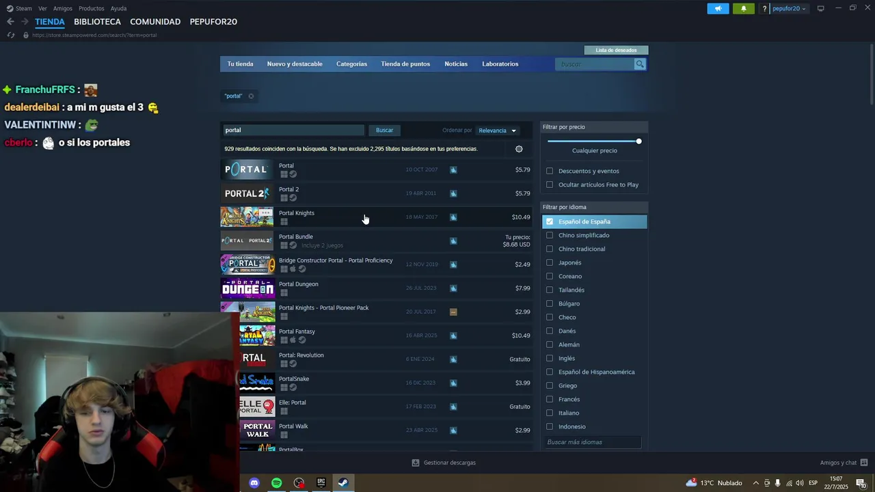Click the "portal" search term field
This screenshot has height=492, width=875.
tap(293, 131)
